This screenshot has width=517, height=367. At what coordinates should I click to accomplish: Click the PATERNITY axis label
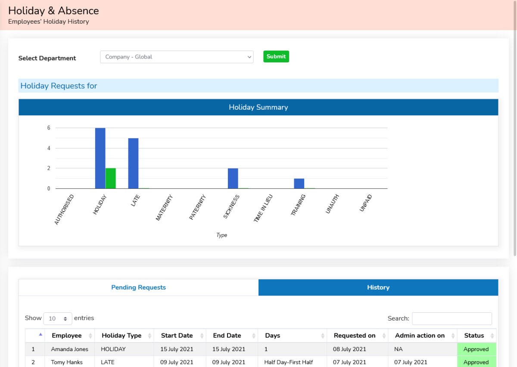point(198,207)
